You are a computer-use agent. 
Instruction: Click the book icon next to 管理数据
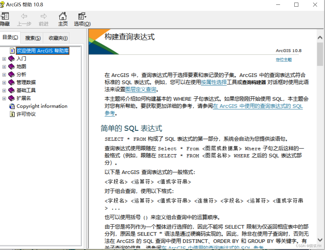pyautogui.click(x=11, y=82)
